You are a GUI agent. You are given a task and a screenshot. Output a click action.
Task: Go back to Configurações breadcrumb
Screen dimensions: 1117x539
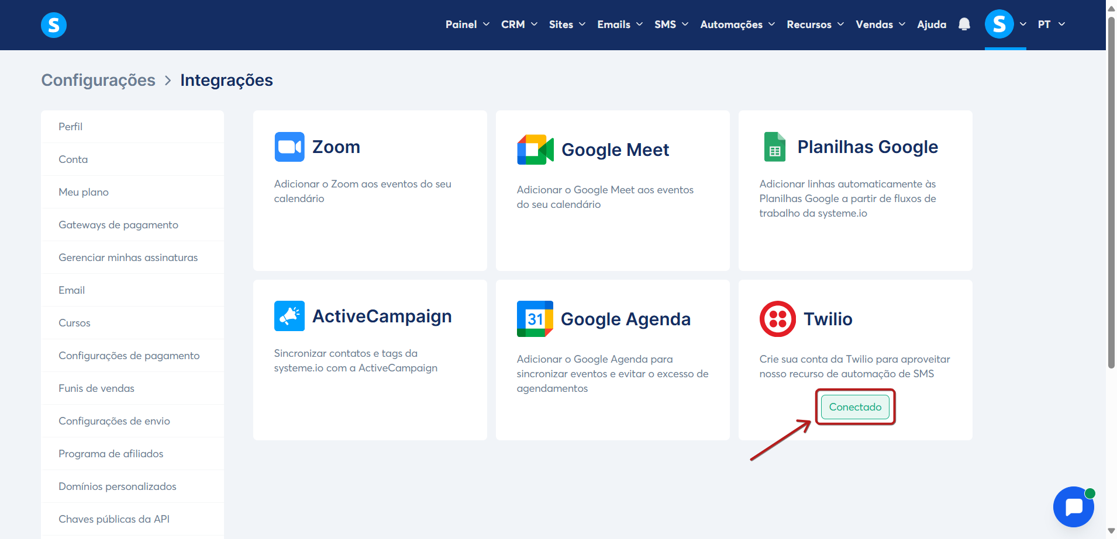98,80
